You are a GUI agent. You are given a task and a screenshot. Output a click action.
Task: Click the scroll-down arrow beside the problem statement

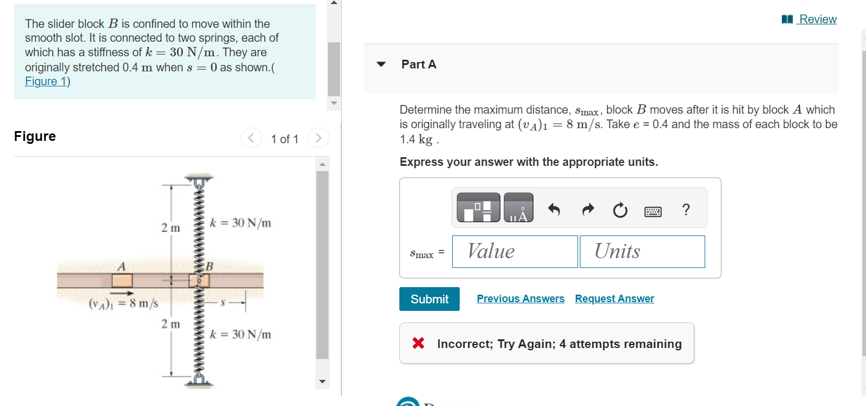[334, 103]
